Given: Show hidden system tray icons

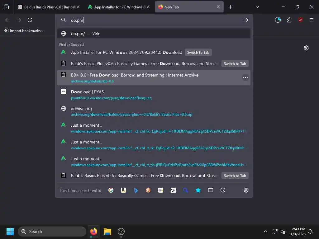Looking at the screenshot, I should pyautogui.click(x=265, y=232).
